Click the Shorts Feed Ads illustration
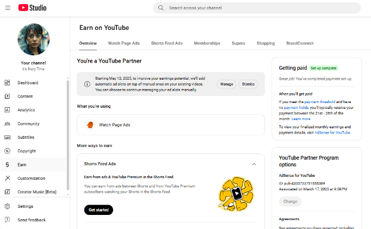371x229 pixels. pos(236,193)
